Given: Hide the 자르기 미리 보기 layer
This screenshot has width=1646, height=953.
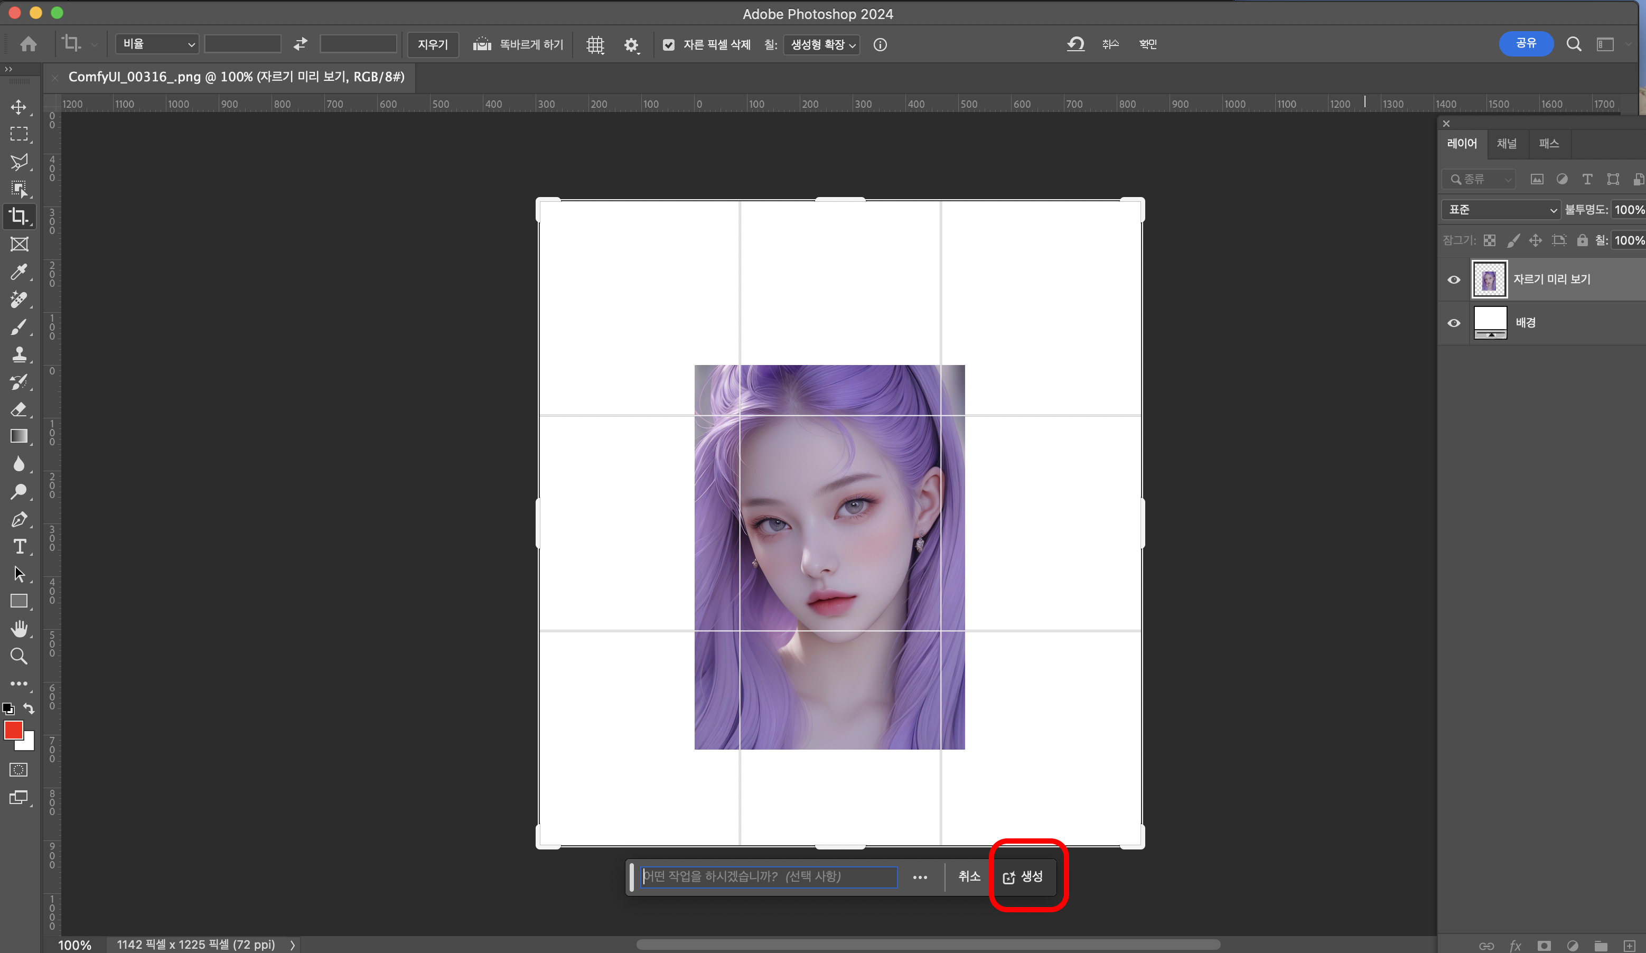Looking at the screenshot, I should 1453,279.
